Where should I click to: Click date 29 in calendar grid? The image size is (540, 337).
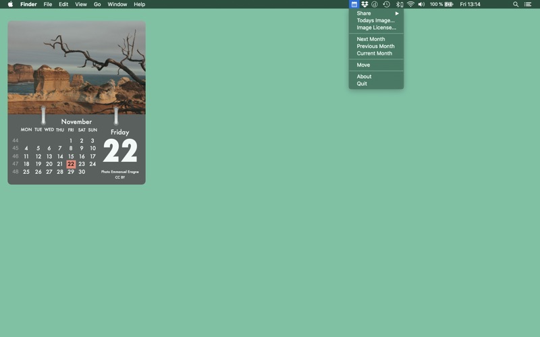tap(71, 172)
